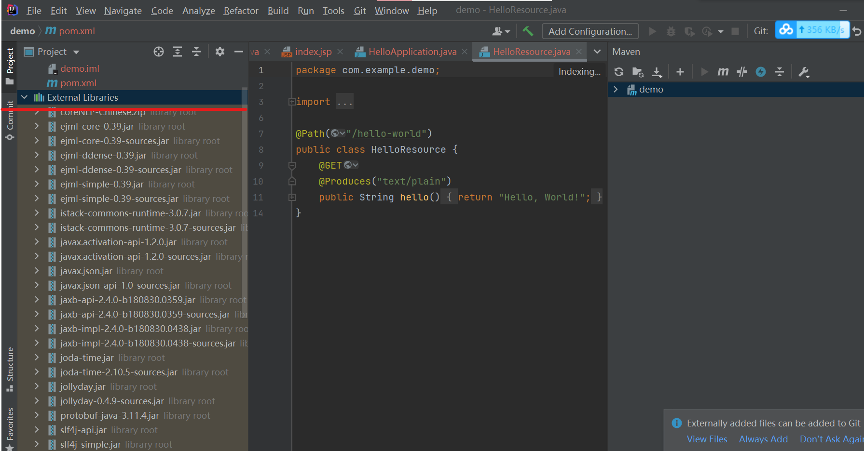Add Maven project plus icon

[680, 72]
